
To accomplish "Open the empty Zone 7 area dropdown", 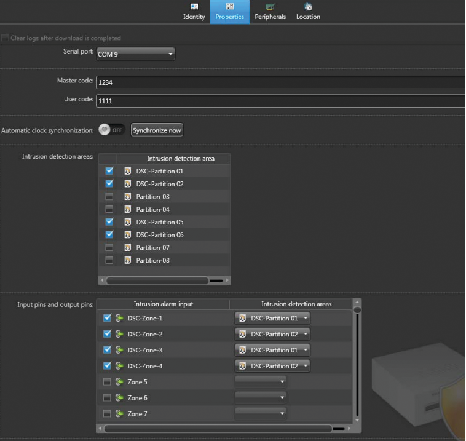I will (x=261, y=414).
